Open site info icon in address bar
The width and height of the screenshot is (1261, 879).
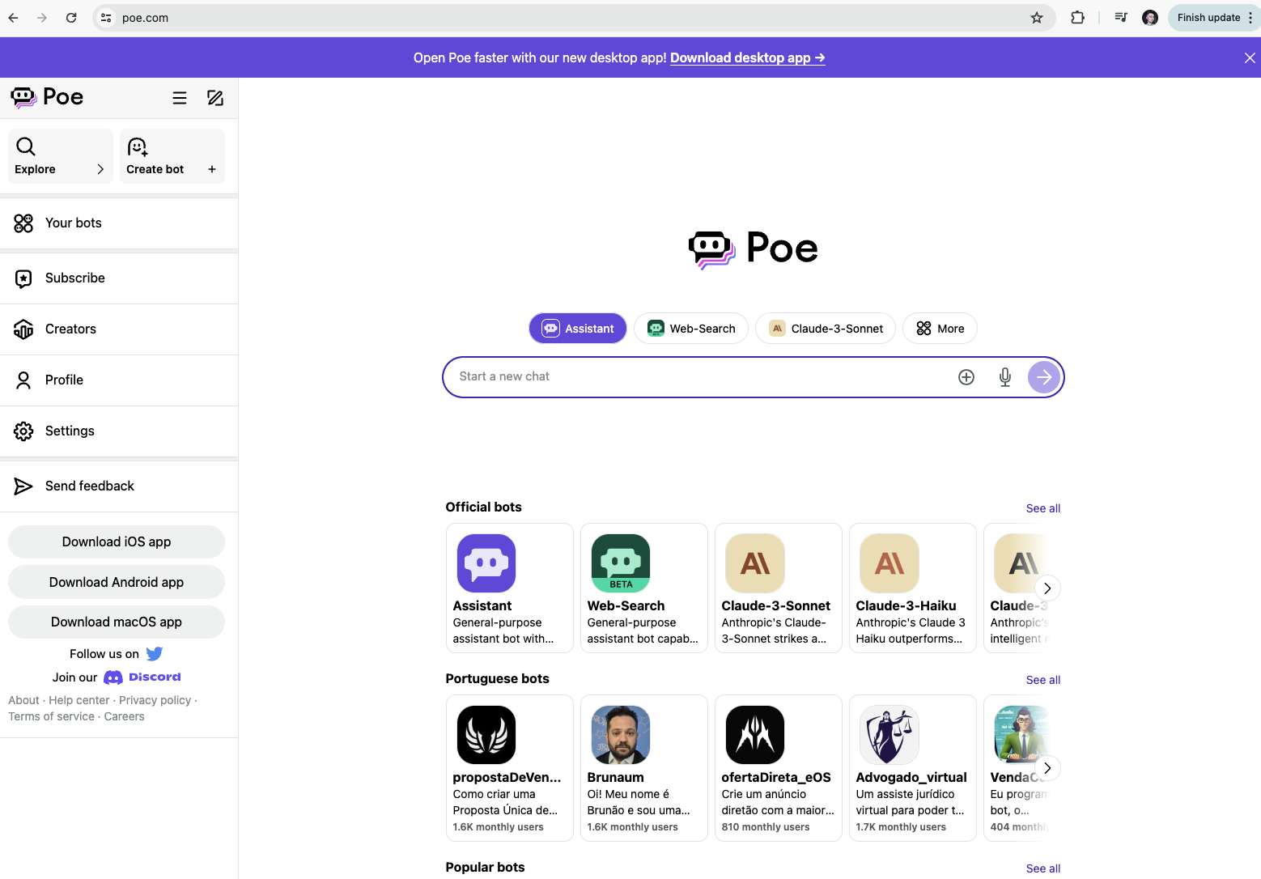[x=106, y=18]
